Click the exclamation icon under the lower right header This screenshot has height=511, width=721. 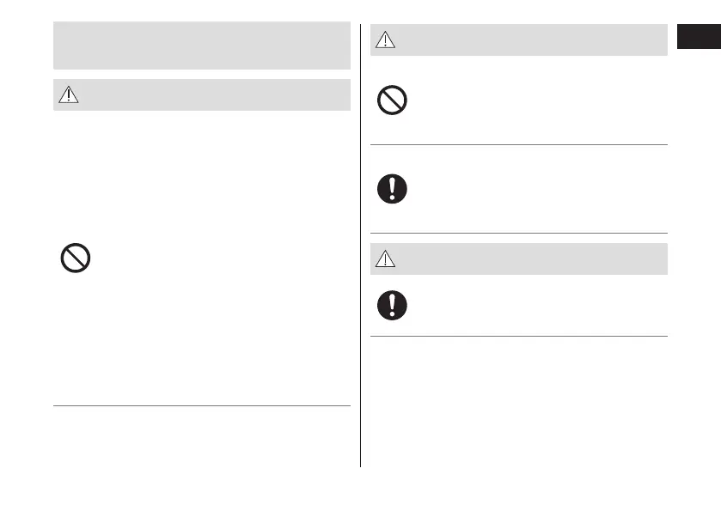pyautogui.click(x=393, y=305)
